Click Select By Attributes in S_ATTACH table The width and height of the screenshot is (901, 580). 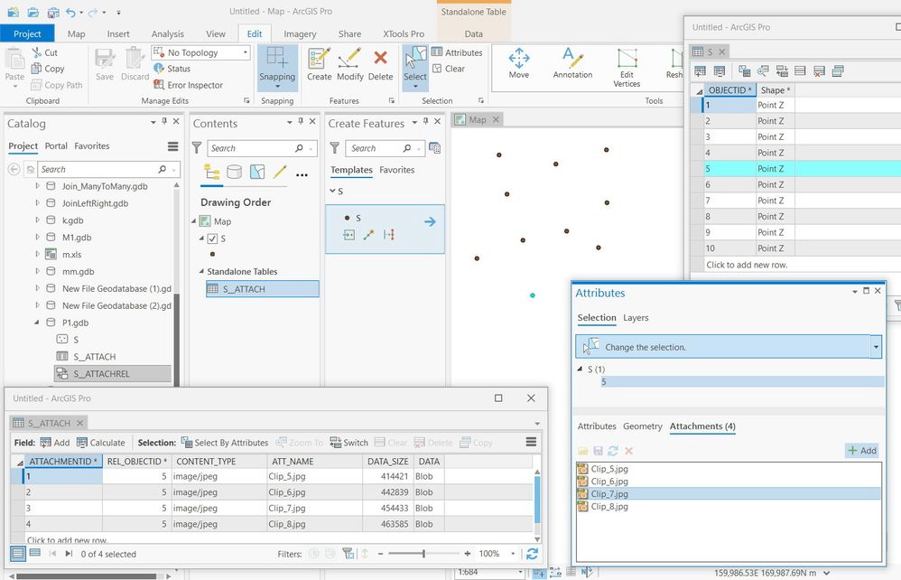pos(225,443)
